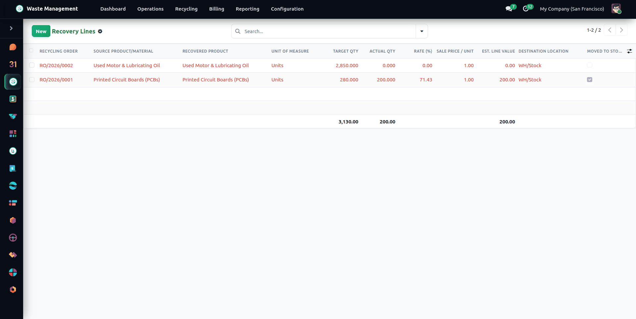The image size is (636, 319).
Task: Open the round teal clock sidebar icon
Action: [x=13, y=151]
